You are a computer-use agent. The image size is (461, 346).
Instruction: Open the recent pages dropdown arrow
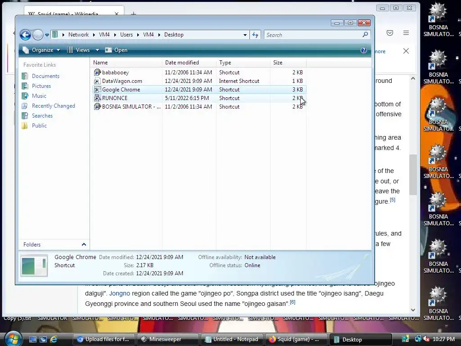[x=47, y=35]
